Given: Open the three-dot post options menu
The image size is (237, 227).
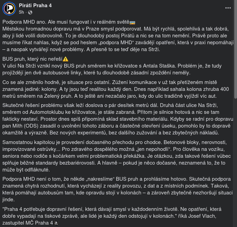Looking at the screenshot, I should (228, 8).
